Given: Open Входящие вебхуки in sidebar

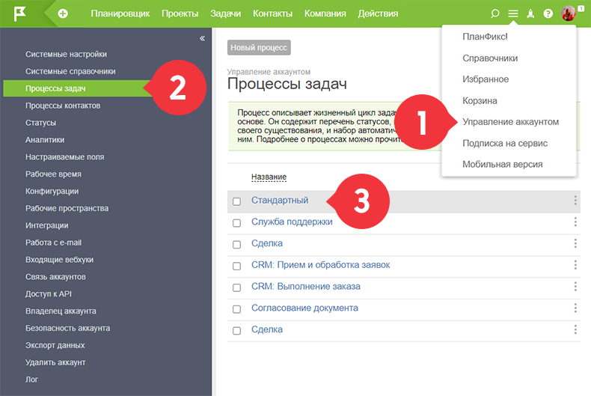Looking at the screenshot, I should pos(59,260).
